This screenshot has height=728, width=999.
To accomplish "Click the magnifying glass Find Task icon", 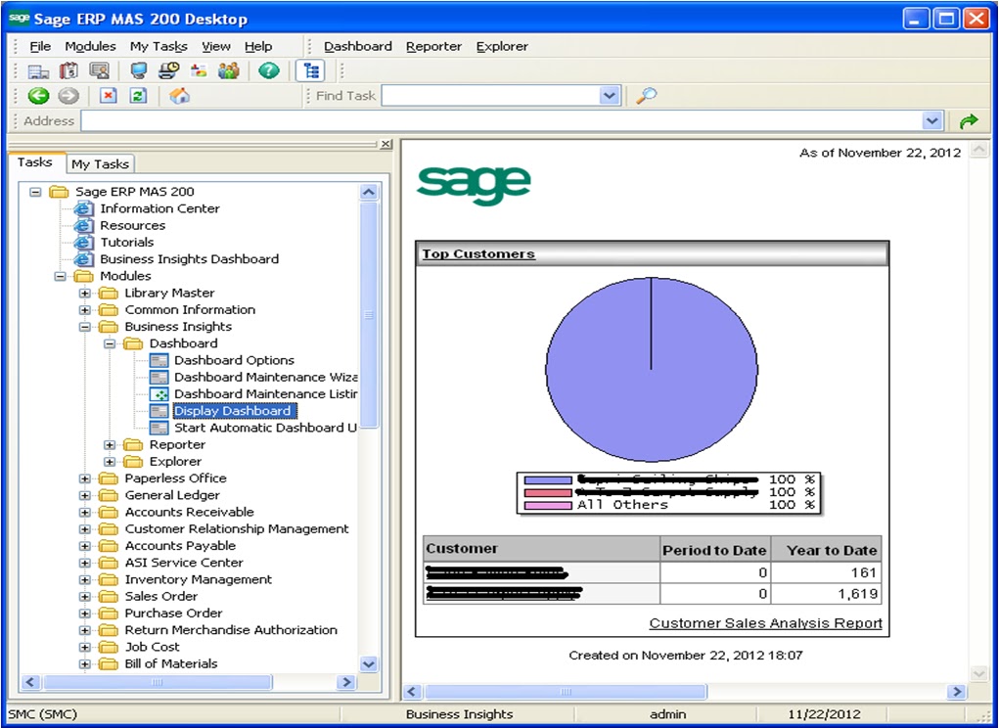I will [x=646, y=96].
